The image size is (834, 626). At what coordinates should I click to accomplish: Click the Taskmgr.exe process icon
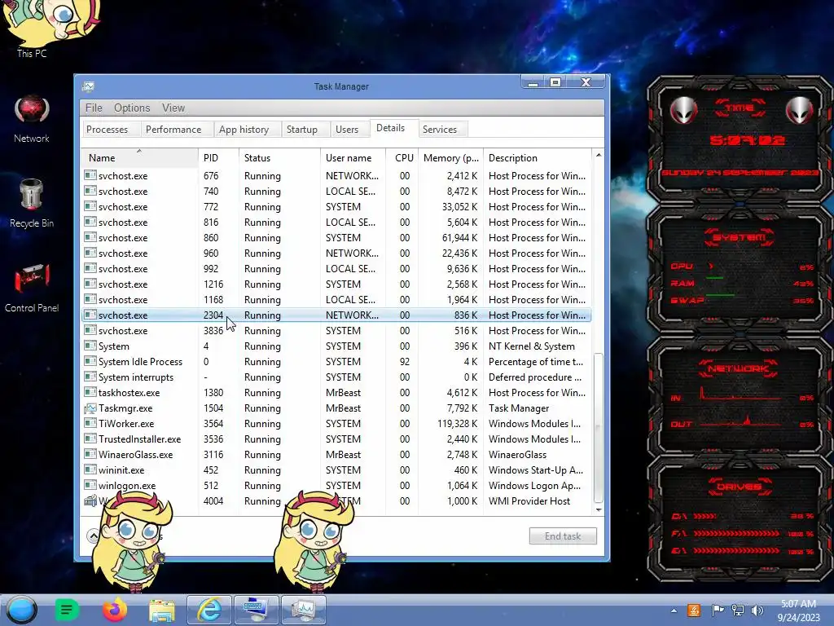click(90, 408)
